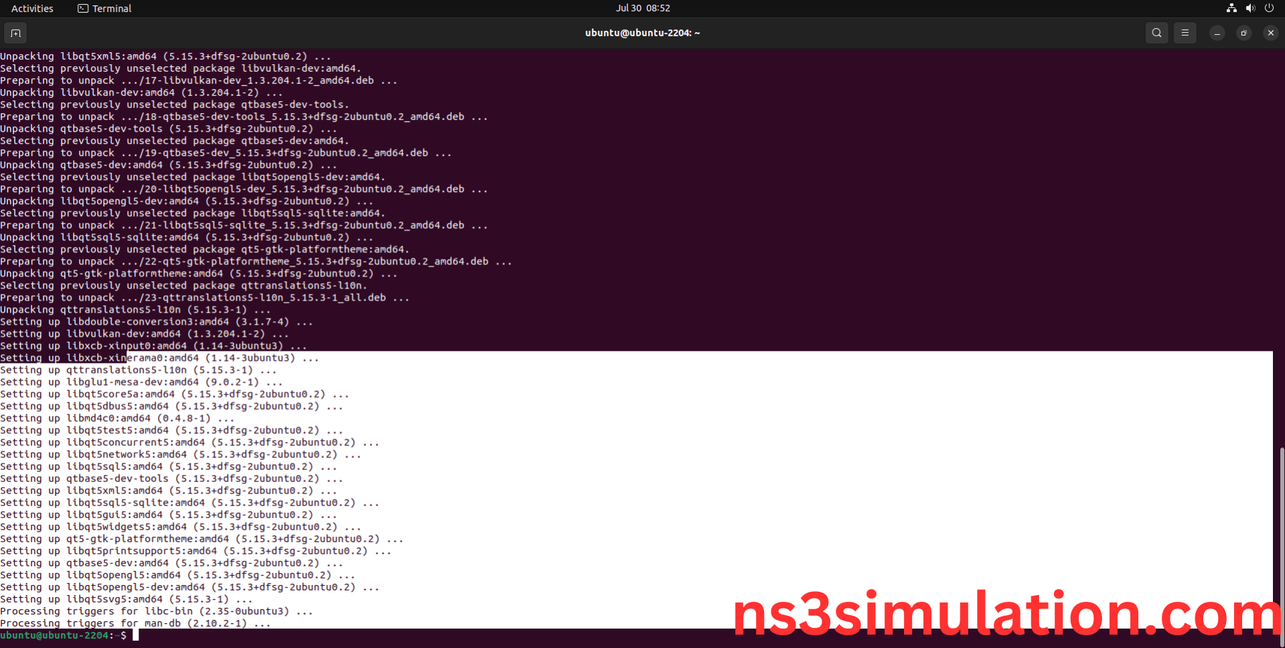Click the window title ubuntu@ubuntu-2204
This screenshot has height=648, width=1285.
click(642, 32)
